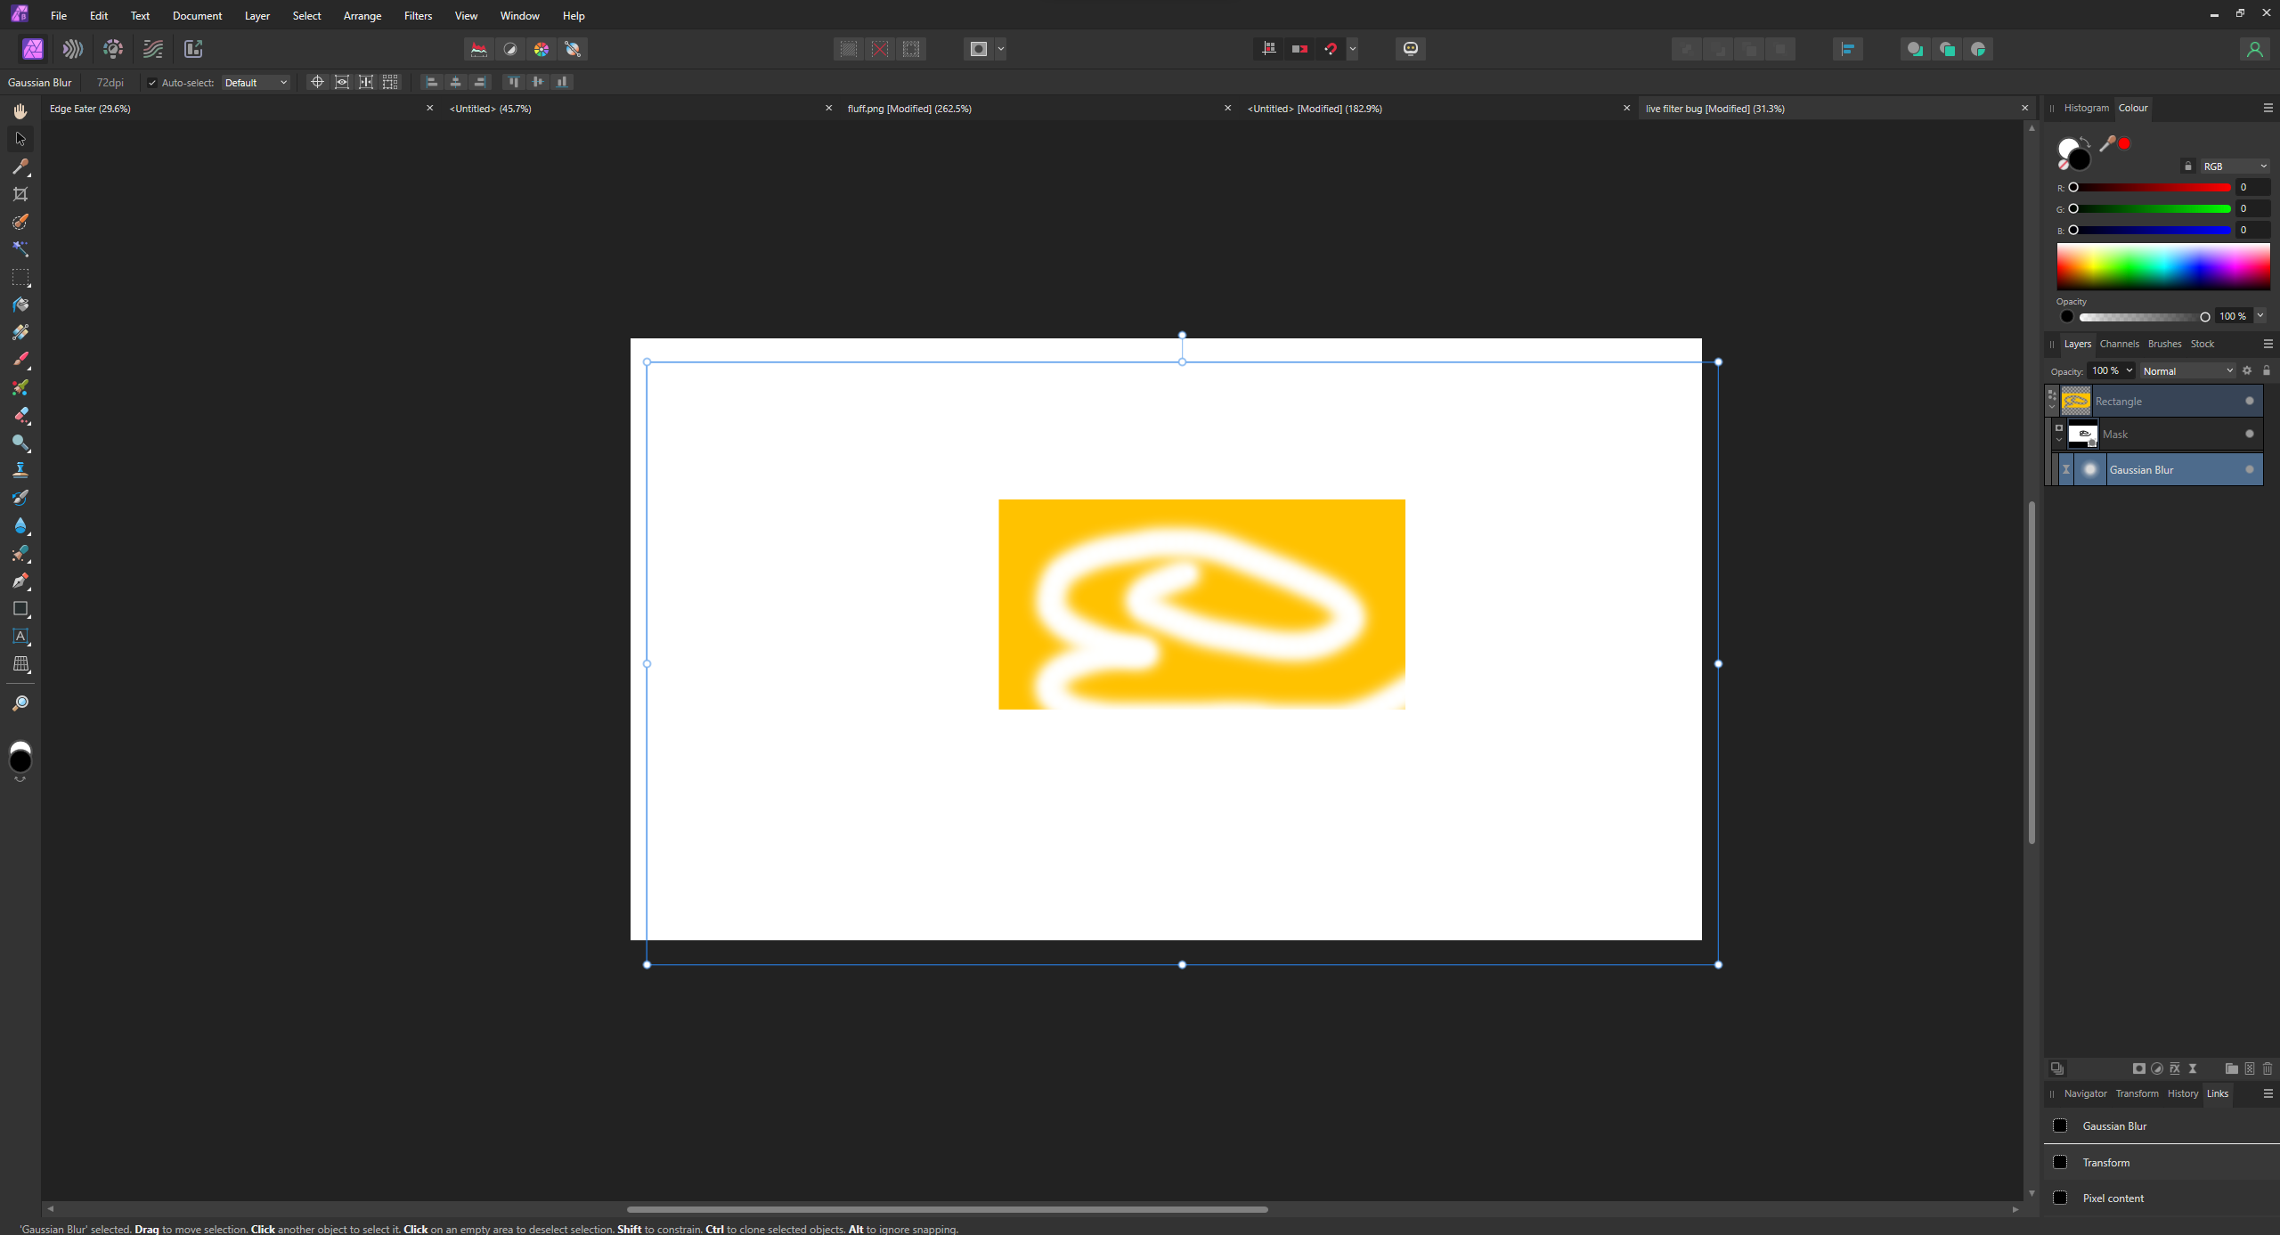Toggle visibility of the Mask layer

pos(2250,434)
